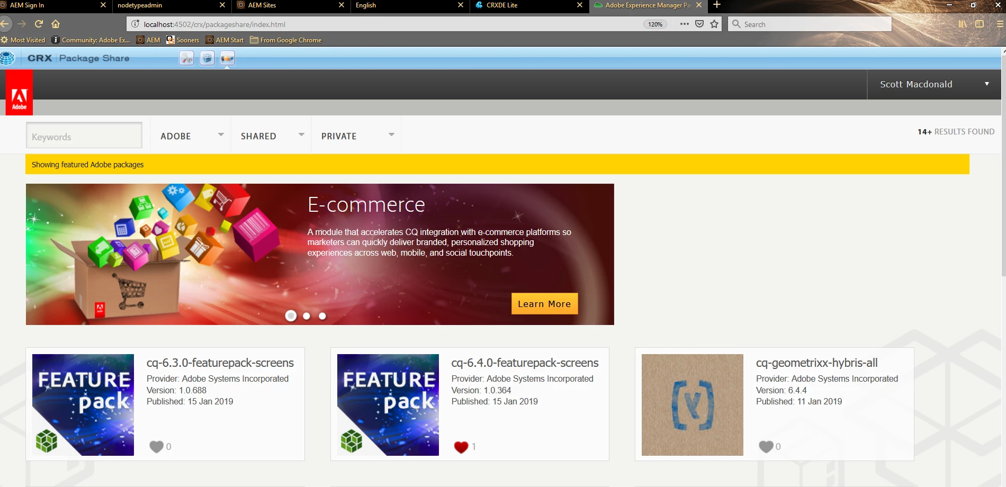Open the Scott Macdonald user menu
The height and width of the screenshot is (487, 1006).
click(x=934, y=84)
